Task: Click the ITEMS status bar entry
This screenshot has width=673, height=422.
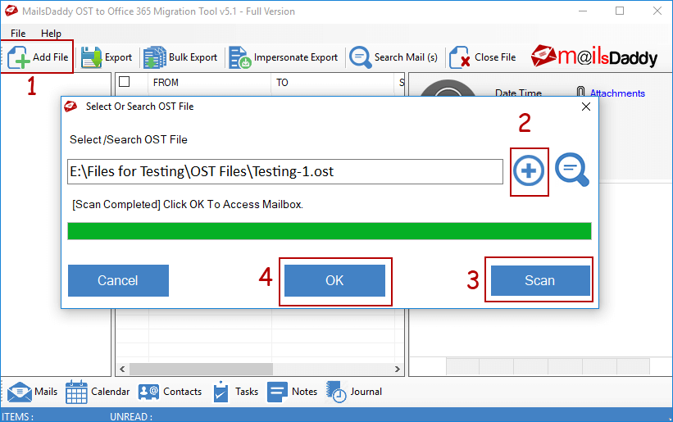Action: (x=17, y=417)
